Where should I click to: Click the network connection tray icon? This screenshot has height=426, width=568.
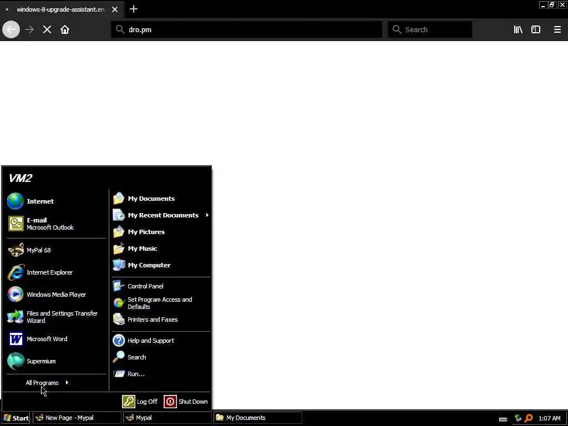click(x=518, y=418)
